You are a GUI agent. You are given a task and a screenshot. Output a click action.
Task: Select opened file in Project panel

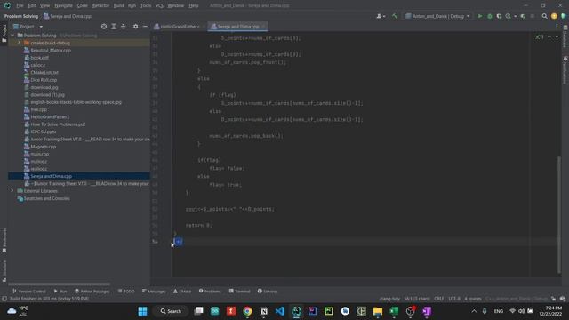(x=104, y=27)
